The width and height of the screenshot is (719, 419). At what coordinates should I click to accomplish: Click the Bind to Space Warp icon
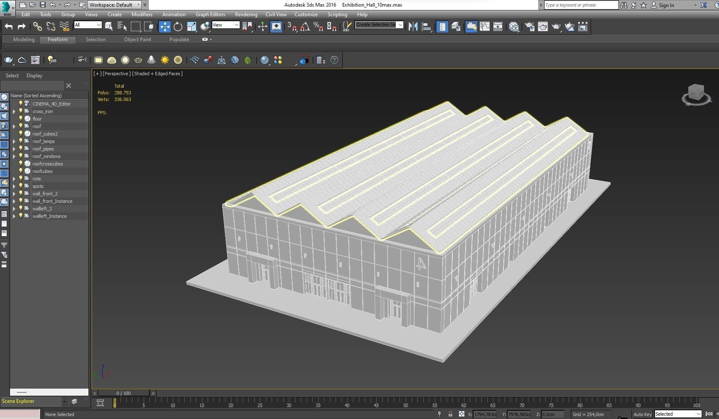pos(64,27)
